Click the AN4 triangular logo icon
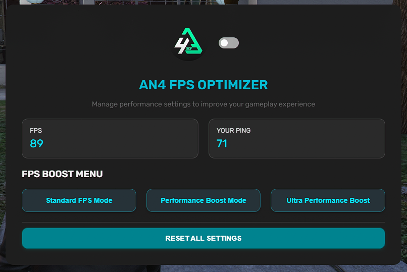 [x=188, y=44]
